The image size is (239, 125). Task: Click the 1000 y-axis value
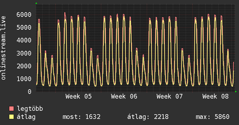click(24, 79)
